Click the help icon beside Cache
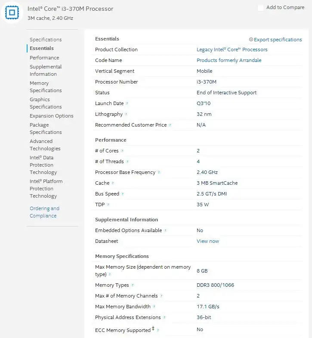The width and height of the screenshot is (312, 338). (113, 183)
